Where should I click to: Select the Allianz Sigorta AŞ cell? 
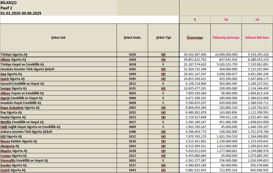pyautogui.click(x=58, y=60)
